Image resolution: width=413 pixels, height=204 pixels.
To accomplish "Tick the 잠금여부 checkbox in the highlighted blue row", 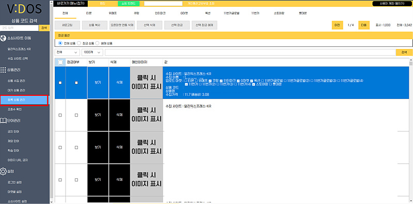I will pos(76,83).
